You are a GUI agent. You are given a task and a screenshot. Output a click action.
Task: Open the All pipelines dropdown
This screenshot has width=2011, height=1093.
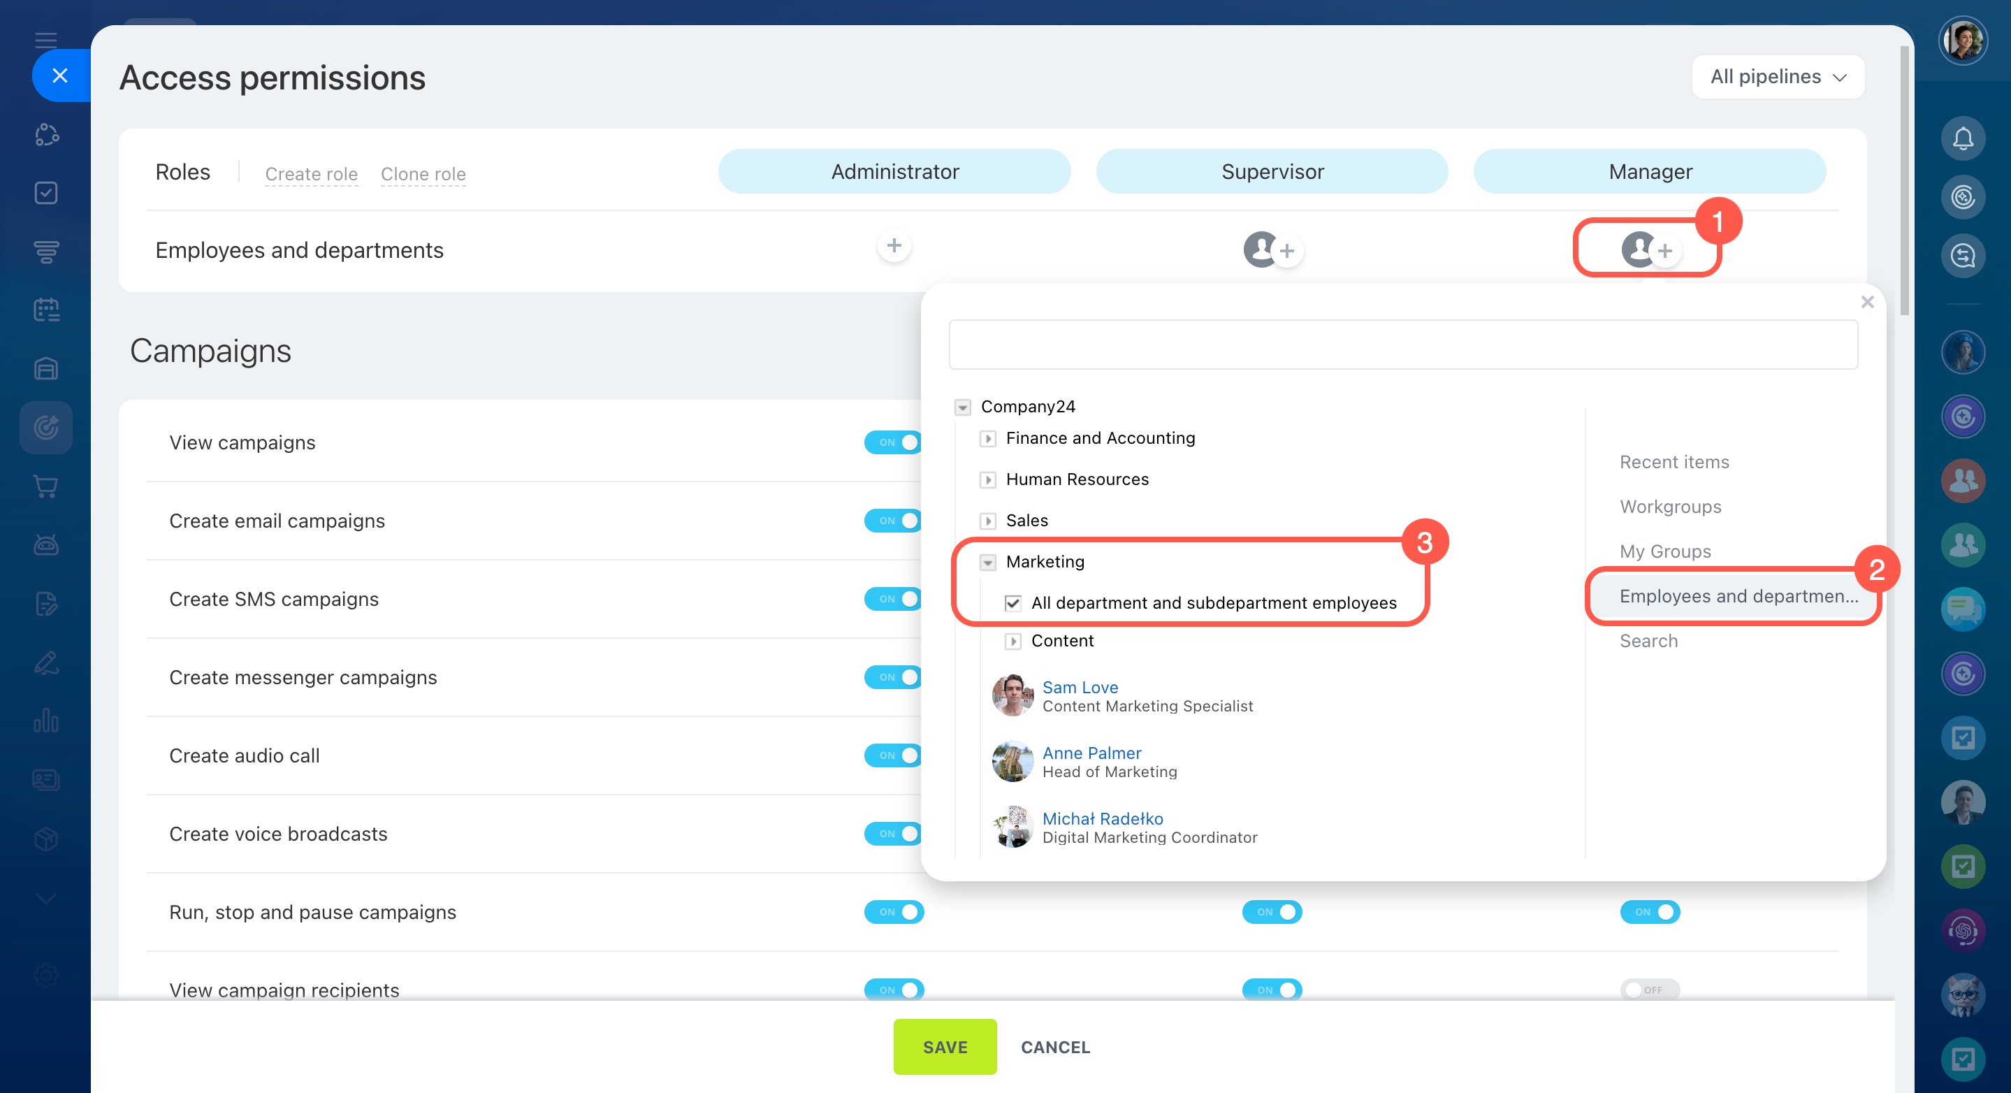click(1778, 76)
